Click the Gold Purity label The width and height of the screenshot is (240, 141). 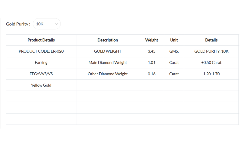click(x=18, y=24)
